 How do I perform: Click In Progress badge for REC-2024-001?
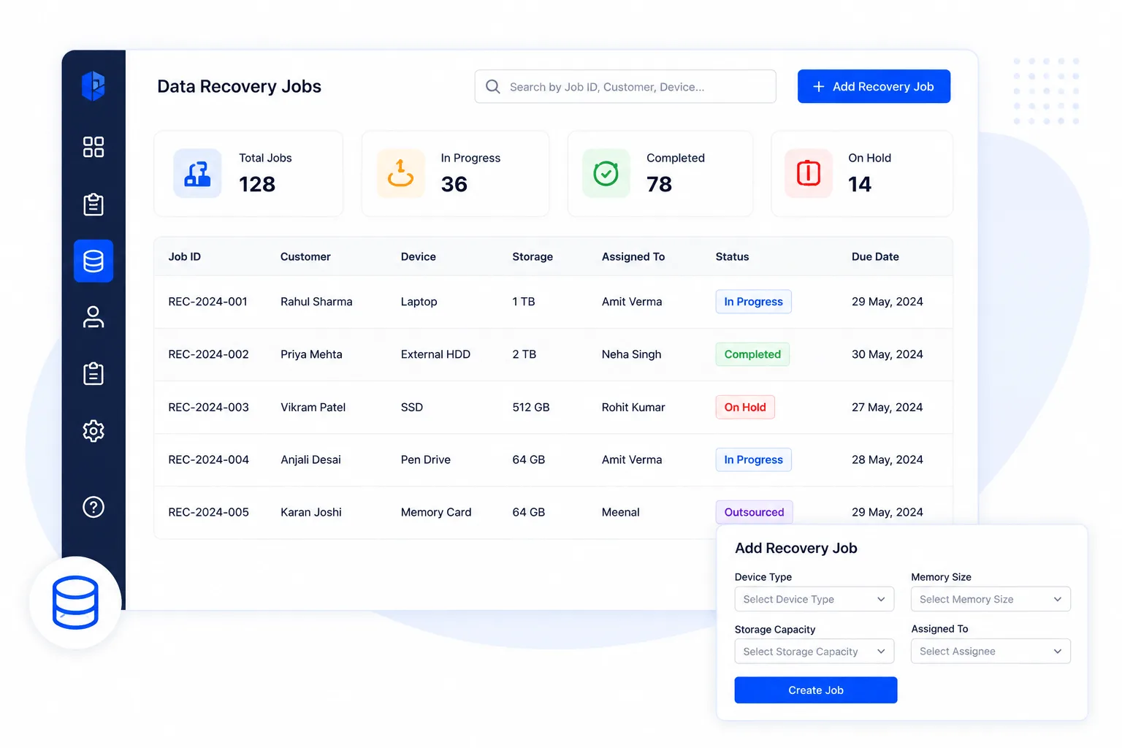coord(753,302)
